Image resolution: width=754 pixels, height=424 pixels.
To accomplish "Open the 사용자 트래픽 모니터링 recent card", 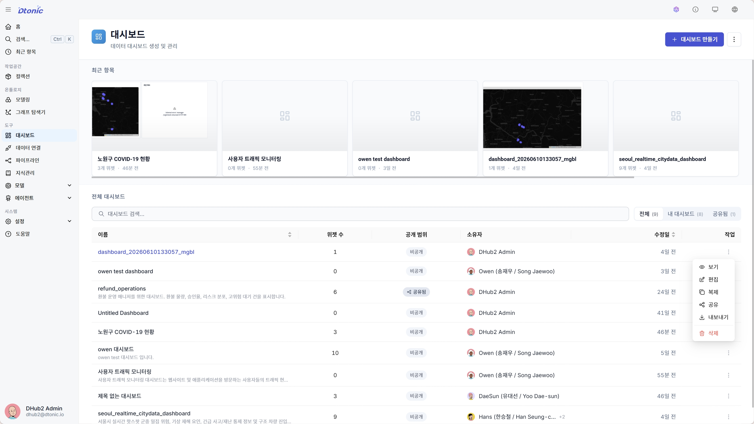I will pos(285,129).
